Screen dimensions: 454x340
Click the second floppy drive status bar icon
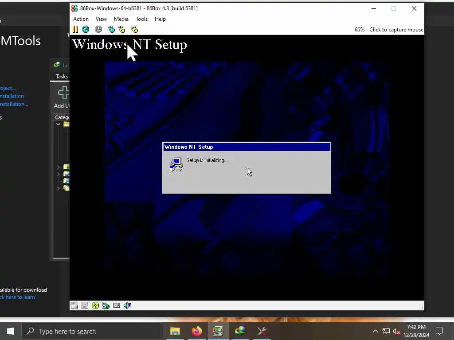click(85, 305)
